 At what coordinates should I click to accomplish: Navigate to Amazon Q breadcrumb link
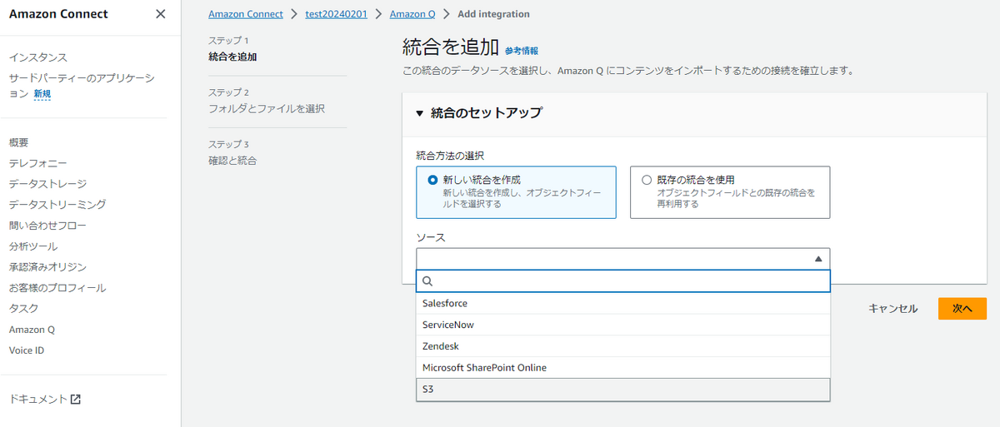(x=412, y=14)
